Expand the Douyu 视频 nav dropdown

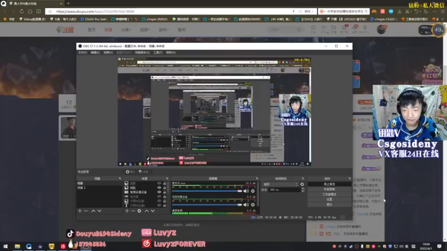[145, 30]
